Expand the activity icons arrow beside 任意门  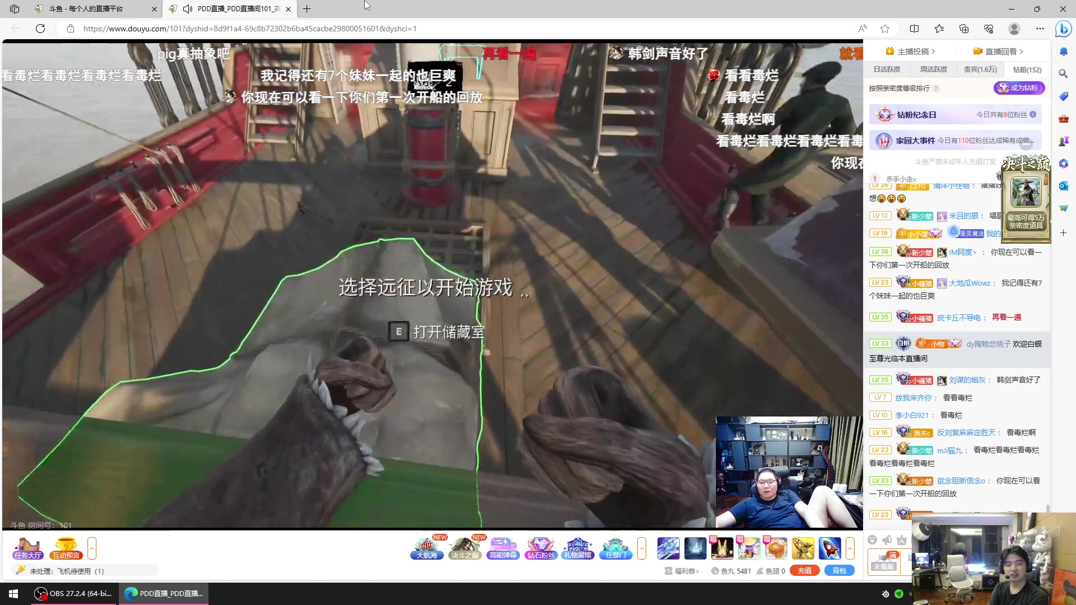coord(642,548)
